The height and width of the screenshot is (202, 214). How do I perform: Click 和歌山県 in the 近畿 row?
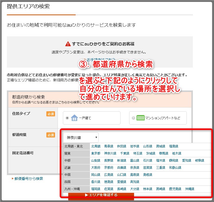click(175, 167)
